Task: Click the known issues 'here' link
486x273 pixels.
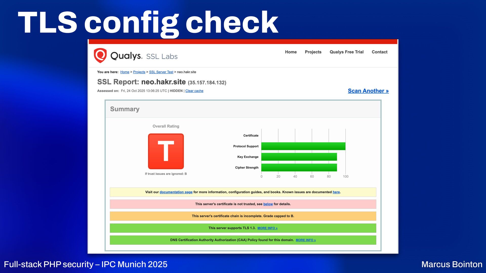Action: tap(336, 192)
